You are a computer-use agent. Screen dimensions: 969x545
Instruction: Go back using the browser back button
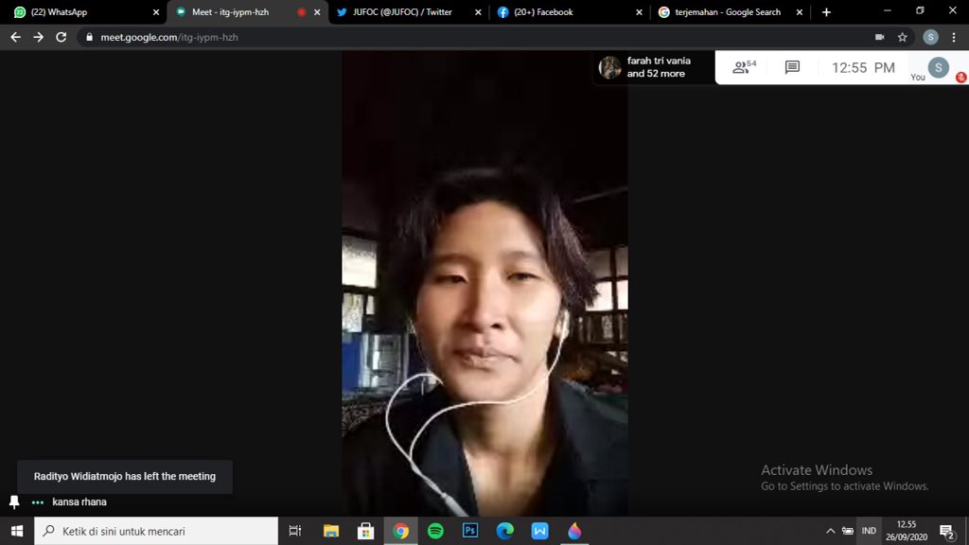tap(14, 37)
